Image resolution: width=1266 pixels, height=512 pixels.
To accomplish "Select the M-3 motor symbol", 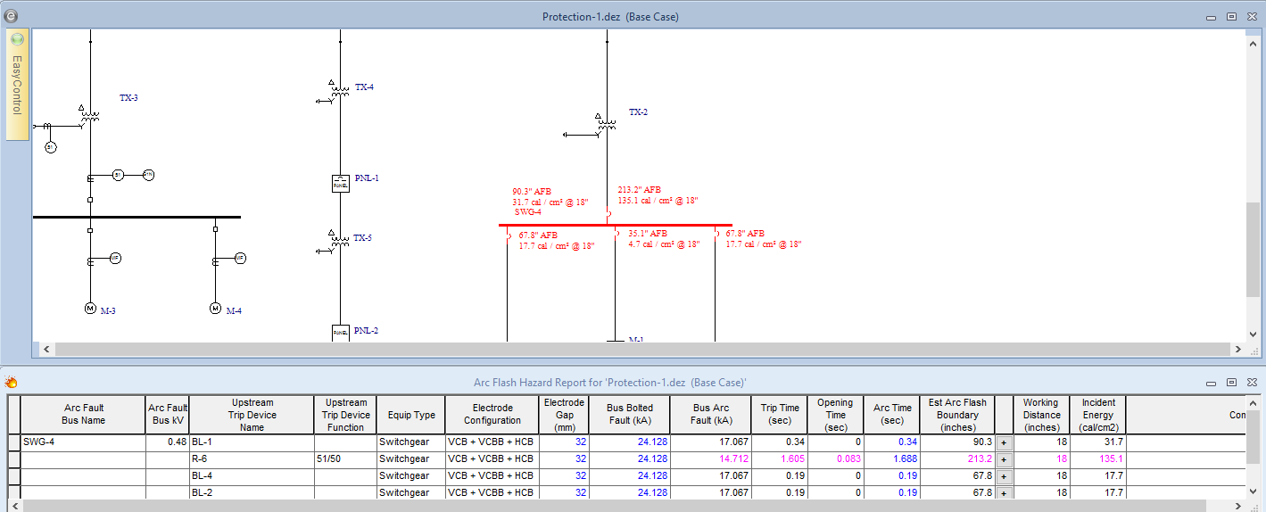I will tap(90, 309).
